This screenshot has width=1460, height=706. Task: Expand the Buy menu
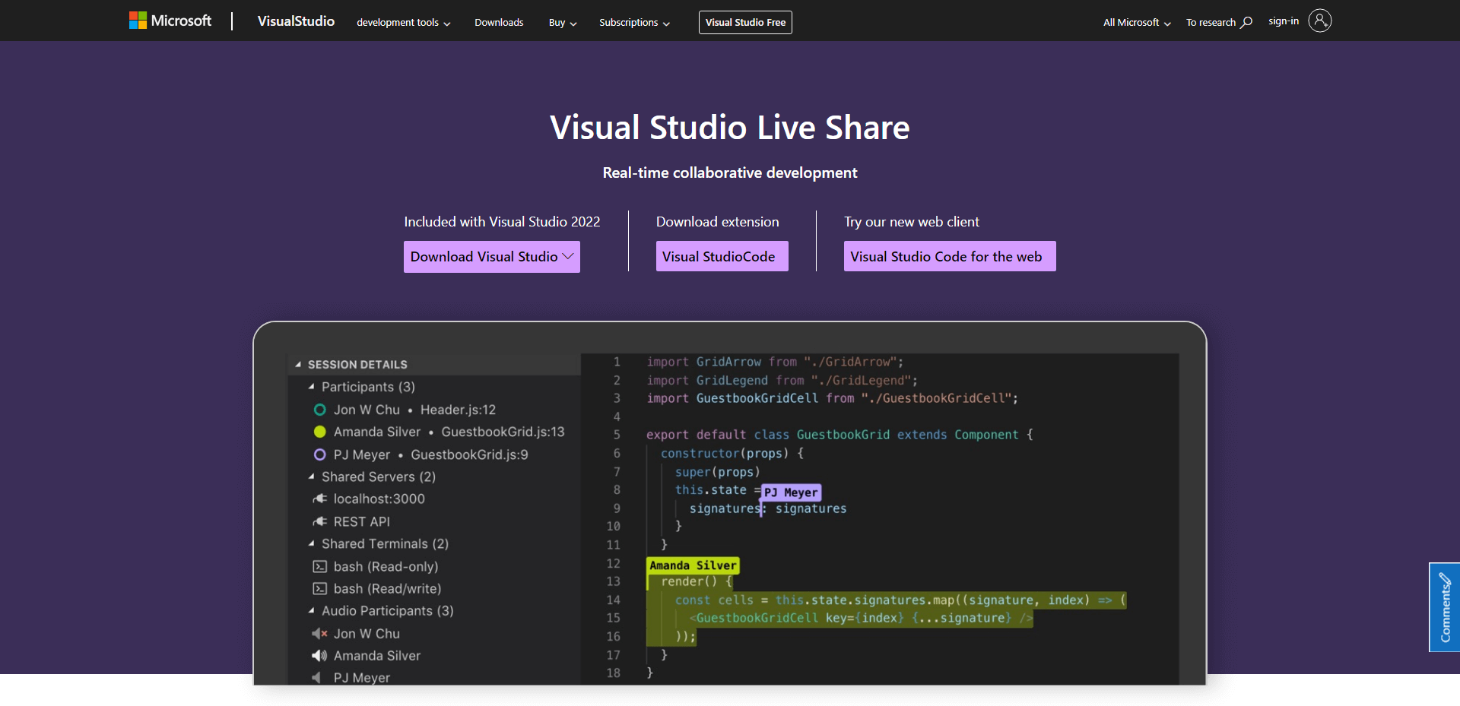563,23
